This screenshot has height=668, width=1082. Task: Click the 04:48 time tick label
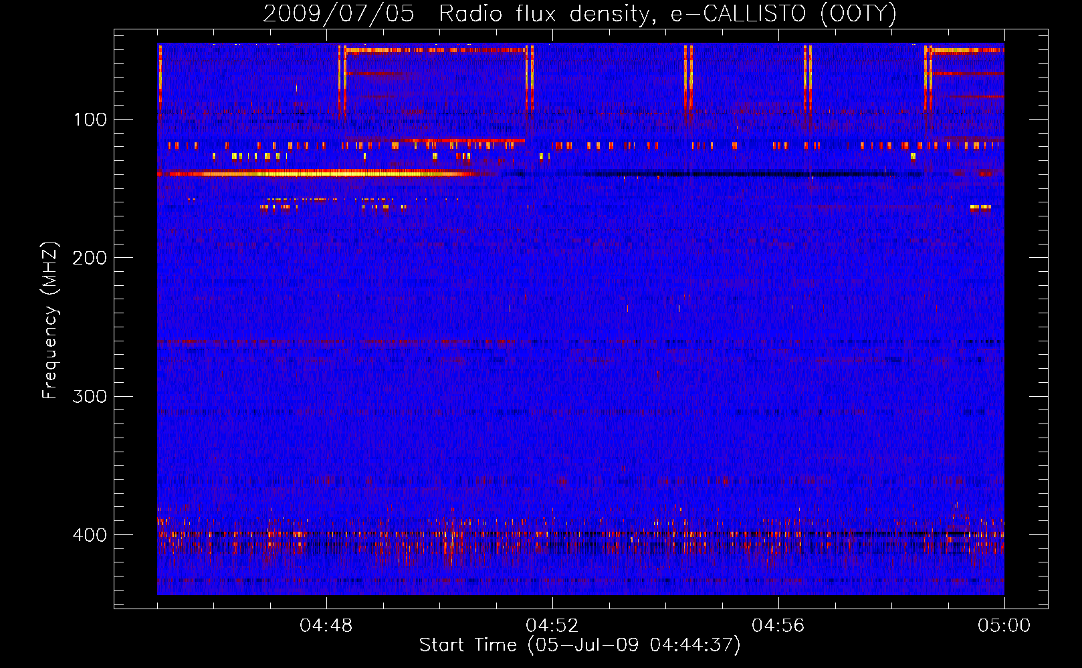(326, 626)
